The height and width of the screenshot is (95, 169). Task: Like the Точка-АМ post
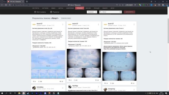click(97, 80)
